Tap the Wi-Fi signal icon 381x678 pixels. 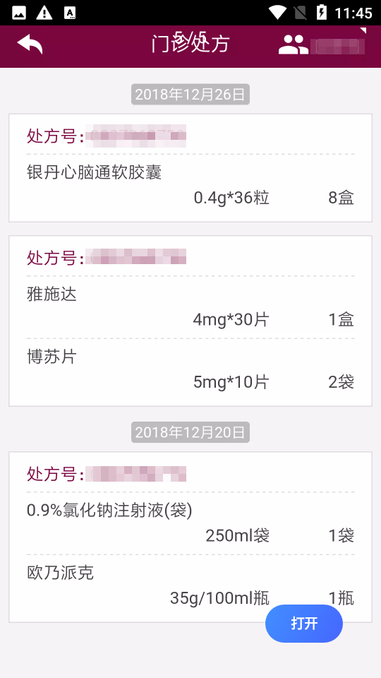pos(277,13)
